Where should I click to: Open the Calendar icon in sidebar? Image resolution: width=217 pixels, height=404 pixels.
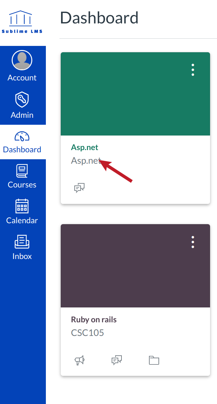point(22,206)
